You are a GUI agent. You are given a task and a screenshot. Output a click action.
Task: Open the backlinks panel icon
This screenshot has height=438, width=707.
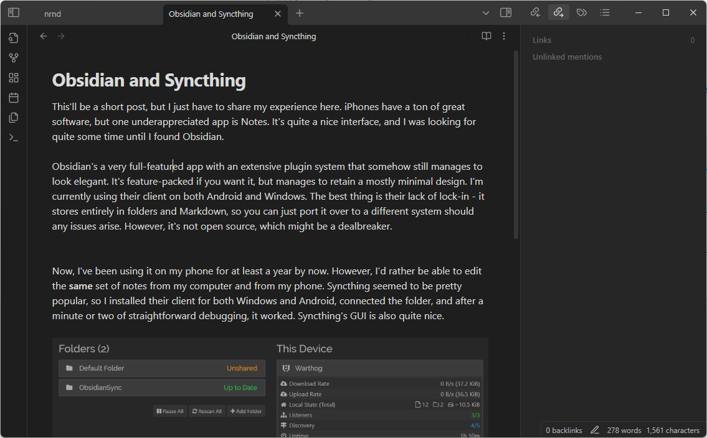coord(535,12)
